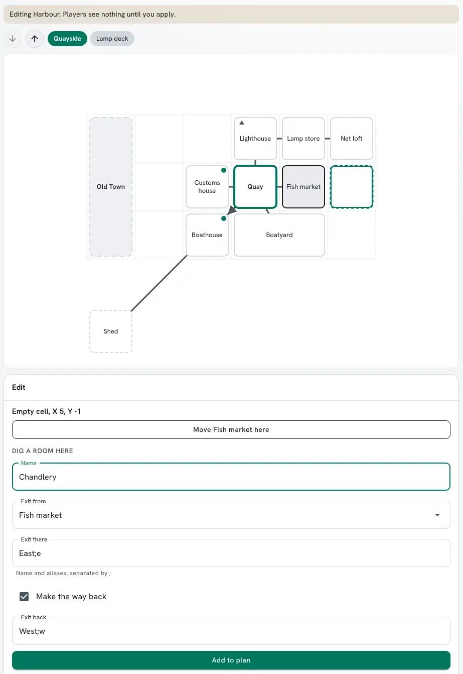Click Move Fish market here button
Viewport: 463px width, 674px height.
coord(231,430)
